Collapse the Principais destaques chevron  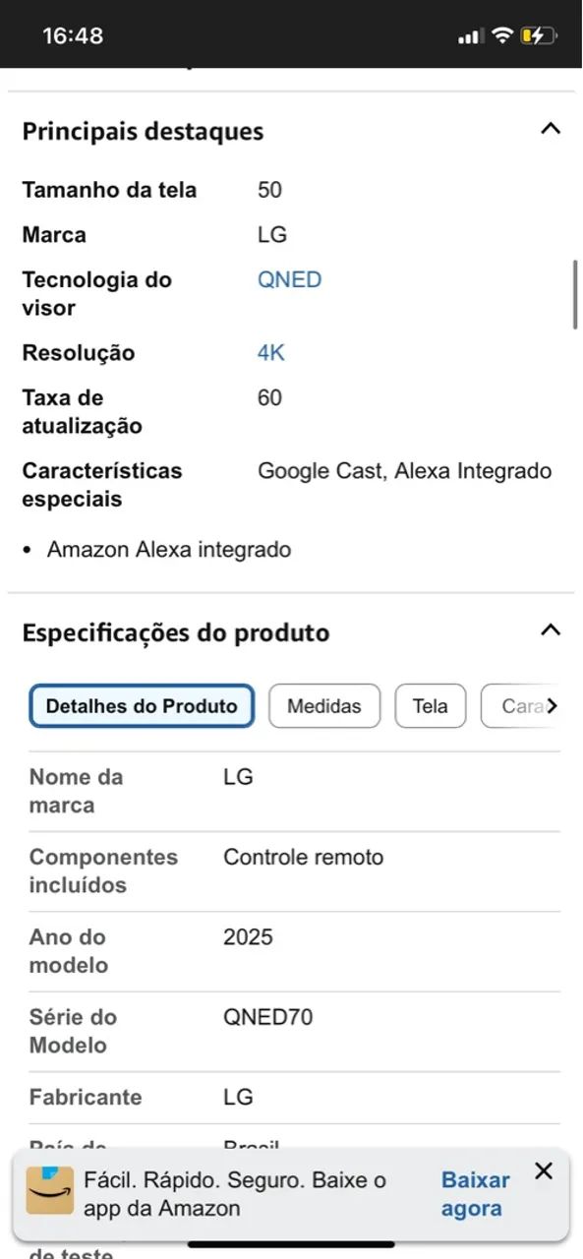551,128
